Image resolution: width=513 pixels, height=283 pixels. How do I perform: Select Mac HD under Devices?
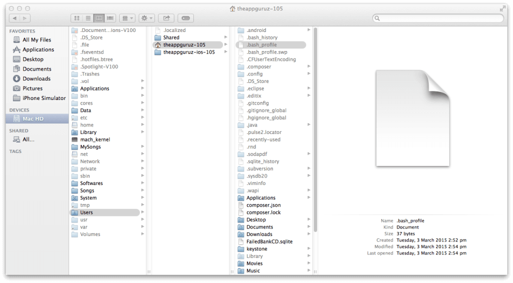coord(37,119)
